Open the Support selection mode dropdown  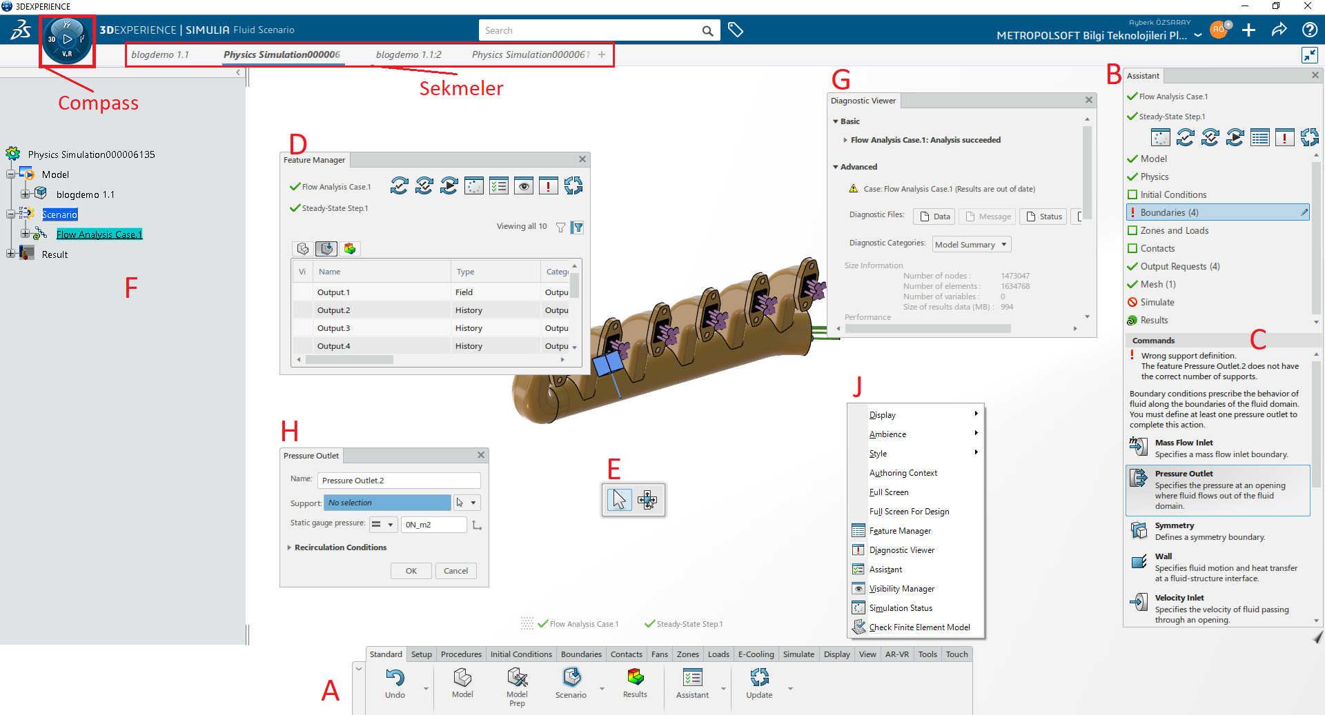[x=473, y=503]
